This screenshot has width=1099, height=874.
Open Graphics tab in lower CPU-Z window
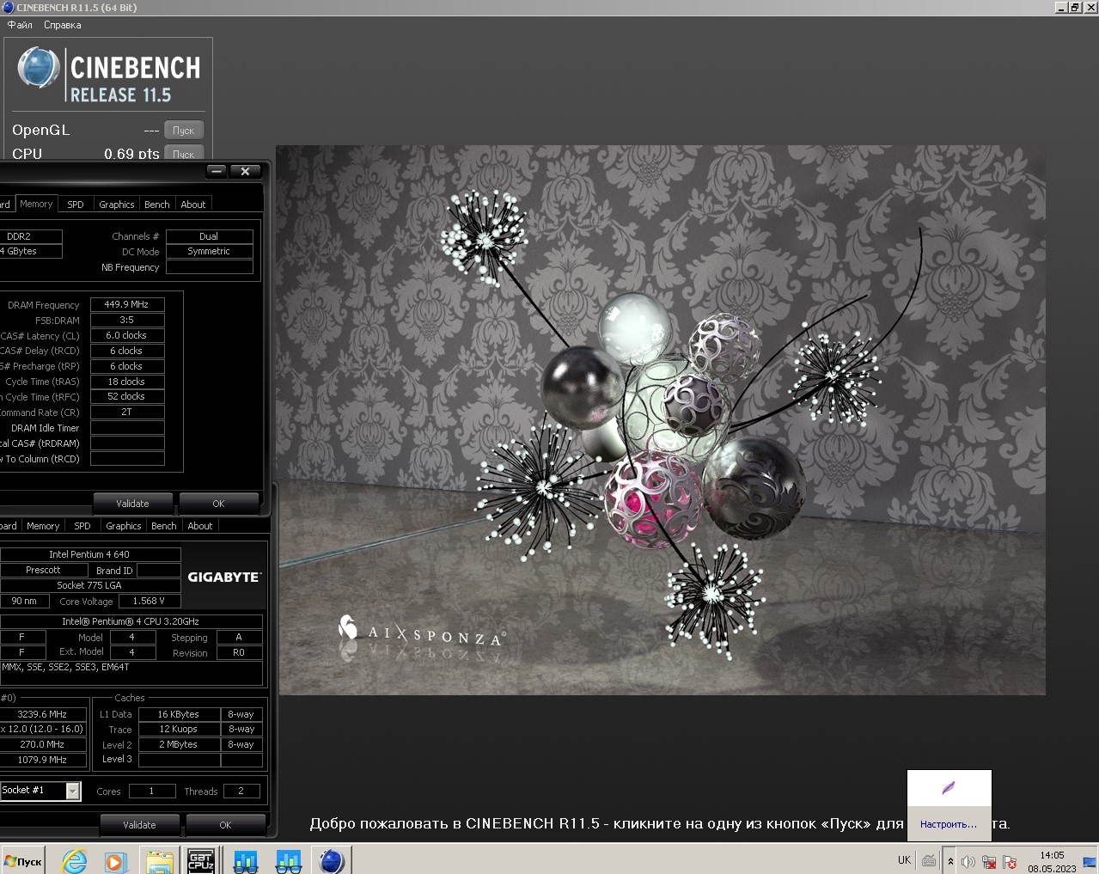click(x=124, y=526)
